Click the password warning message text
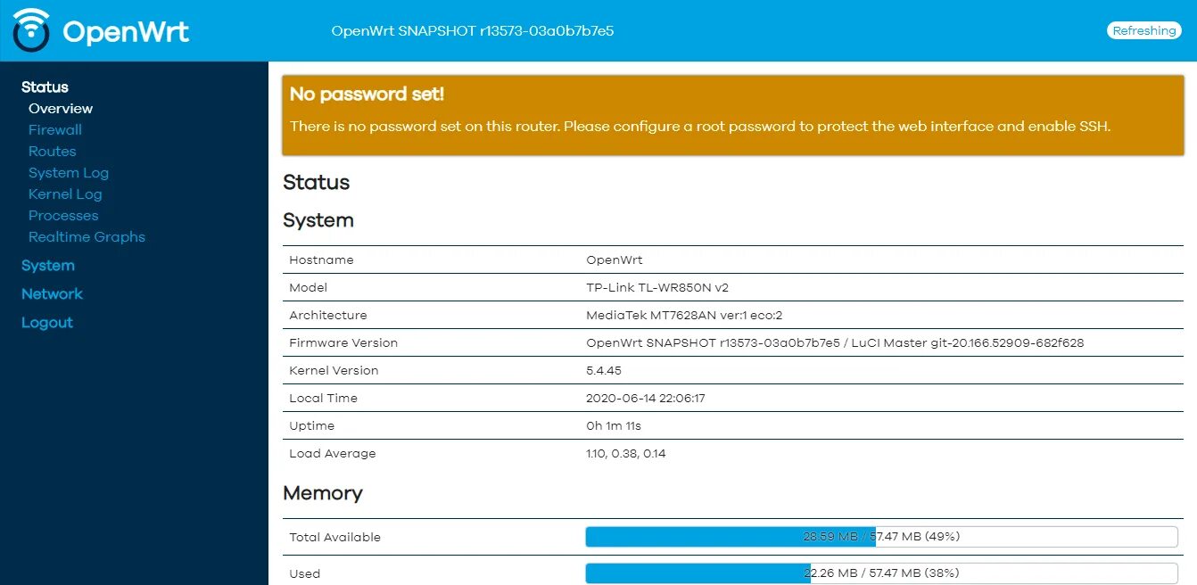 pyautogui.click(x=700, y=126)
